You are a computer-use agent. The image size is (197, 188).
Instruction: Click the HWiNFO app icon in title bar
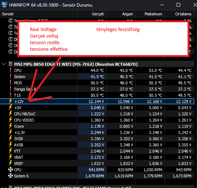tap(4, 5)
